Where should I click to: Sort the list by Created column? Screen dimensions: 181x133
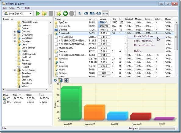tap(129, 19)
